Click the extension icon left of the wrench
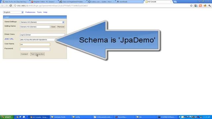 point(205,6)
